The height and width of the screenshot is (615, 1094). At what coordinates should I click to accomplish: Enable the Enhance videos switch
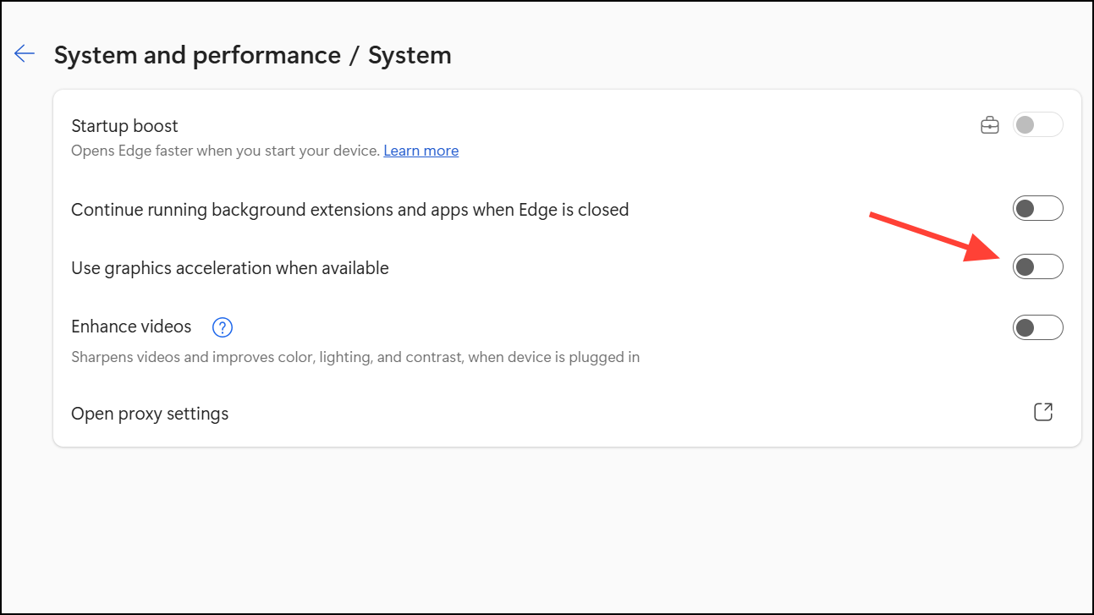pos(1037,327)
